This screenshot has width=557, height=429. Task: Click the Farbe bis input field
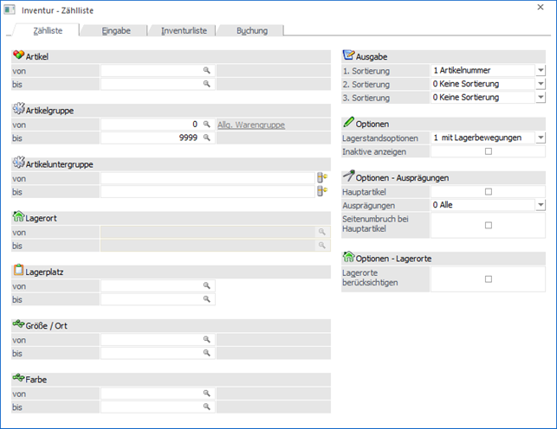click(x=152, y=407)
